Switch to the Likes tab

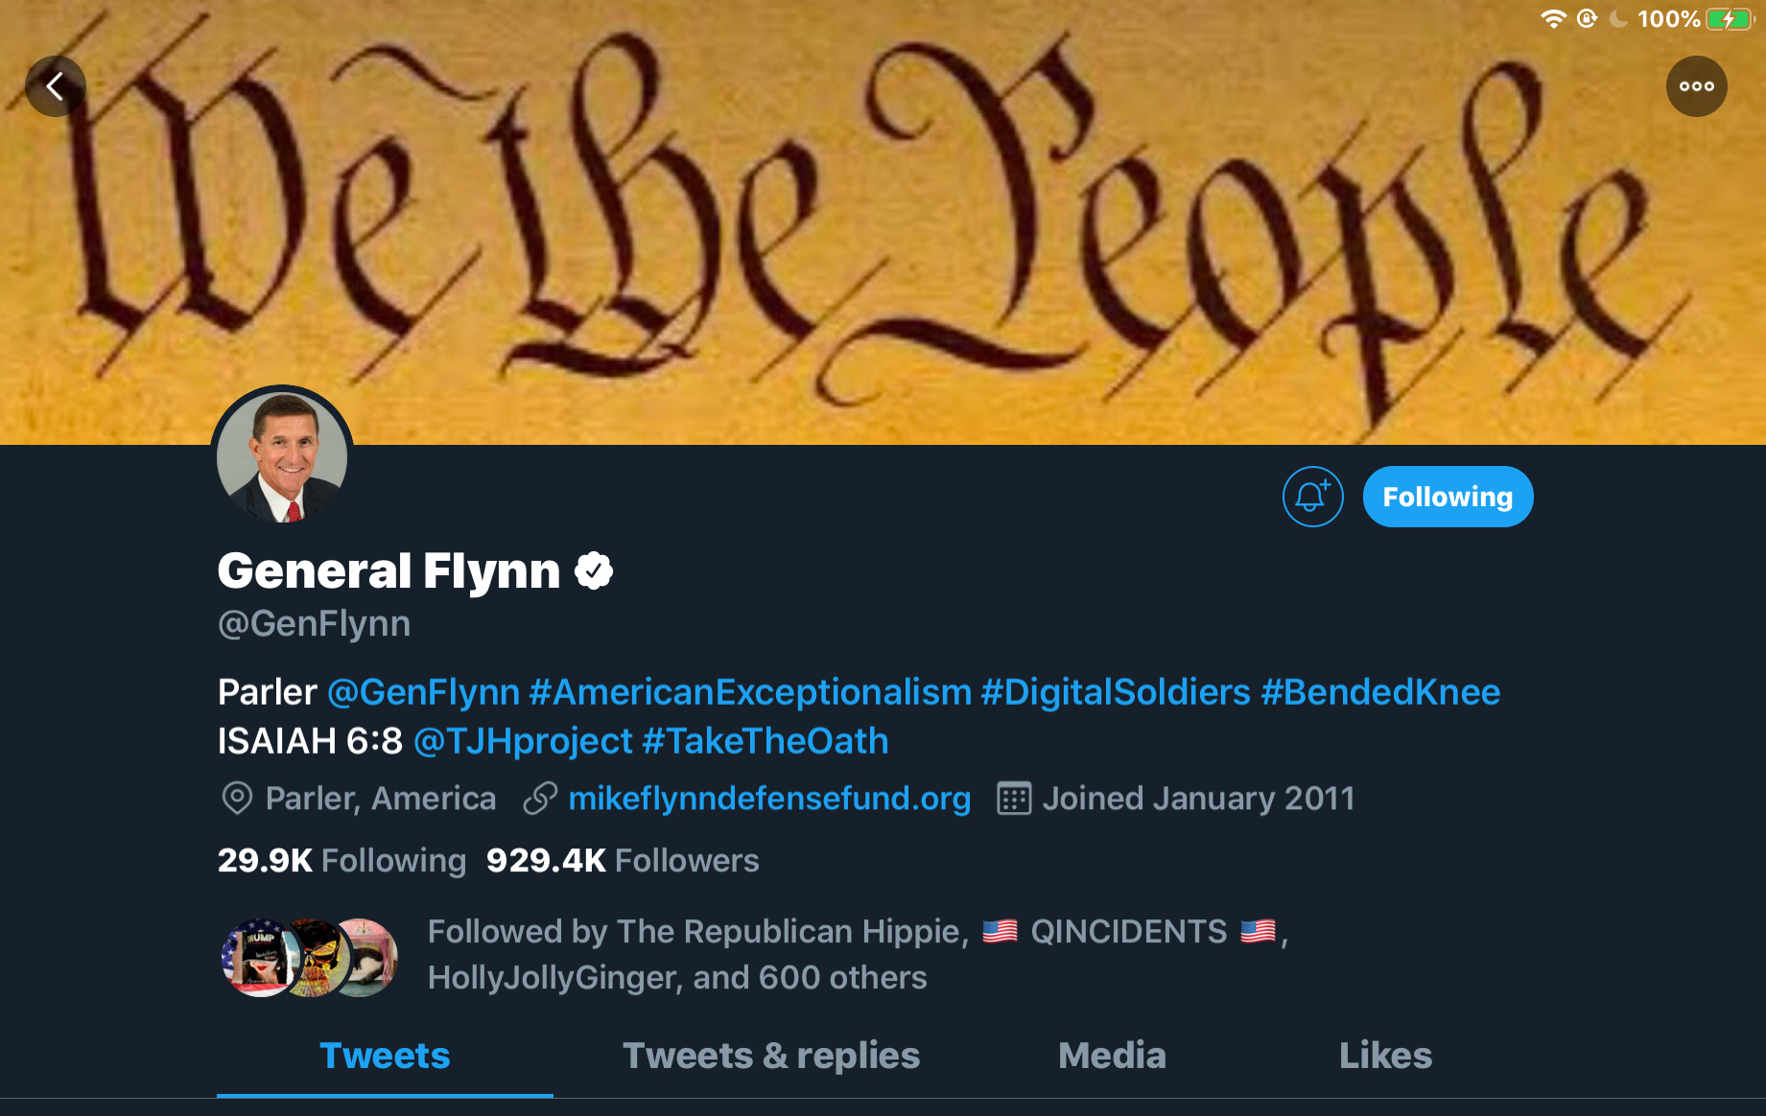click(1385, 1056)
